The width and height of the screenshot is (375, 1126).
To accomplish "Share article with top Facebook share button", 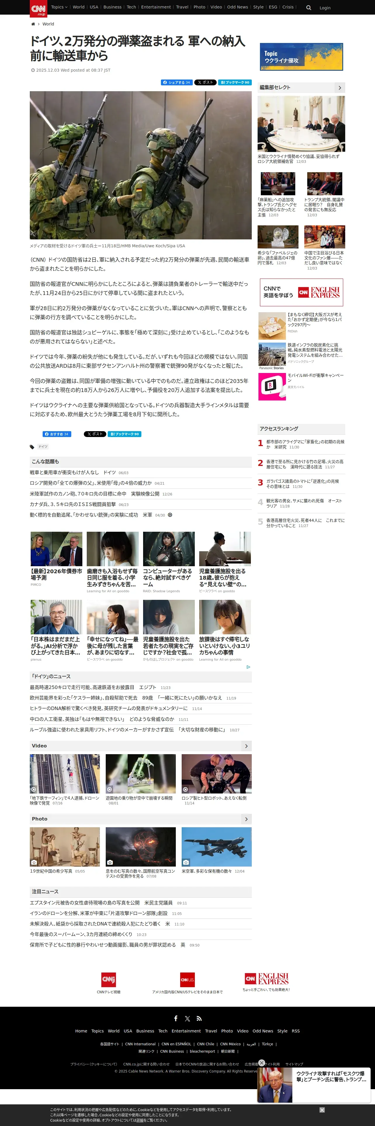I will pyautogui.click(x=177, y=82).
